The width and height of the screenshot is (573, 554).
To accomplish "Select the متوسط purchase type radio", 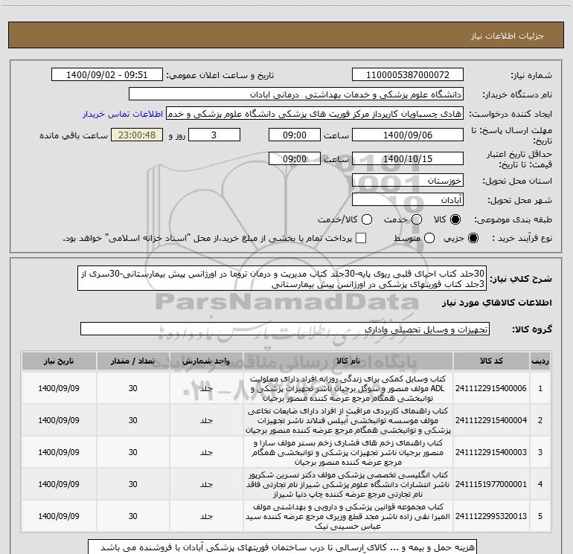I will [x=429, y=239].
